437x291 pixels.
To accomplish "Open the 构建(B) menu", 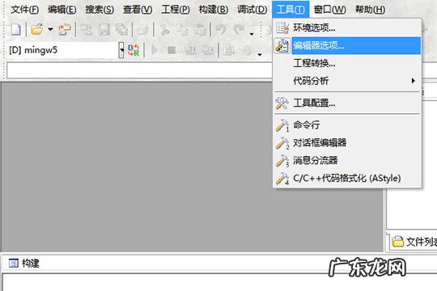I will [x=214, y=10].
